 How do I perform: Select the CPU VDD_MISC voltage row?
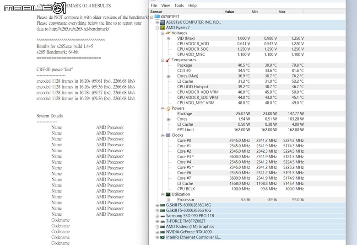240,54
